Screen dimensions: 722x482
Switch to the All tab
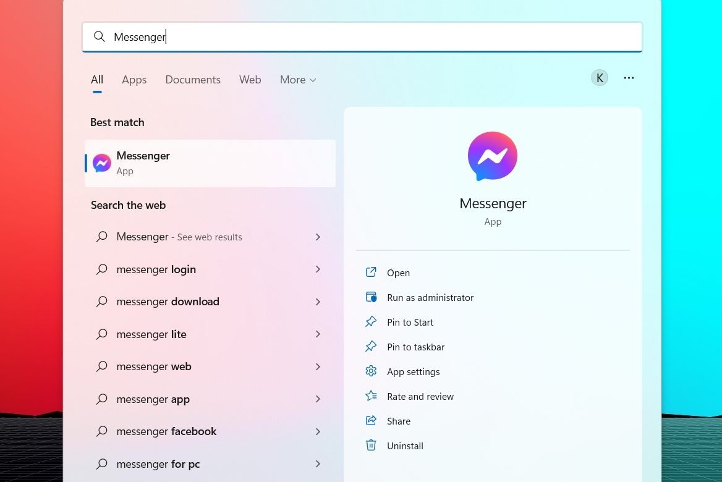click(x=97, y=80)
